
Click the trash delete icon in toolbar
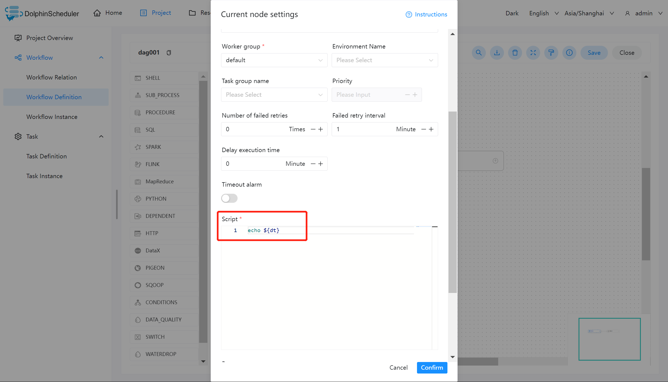515,53
